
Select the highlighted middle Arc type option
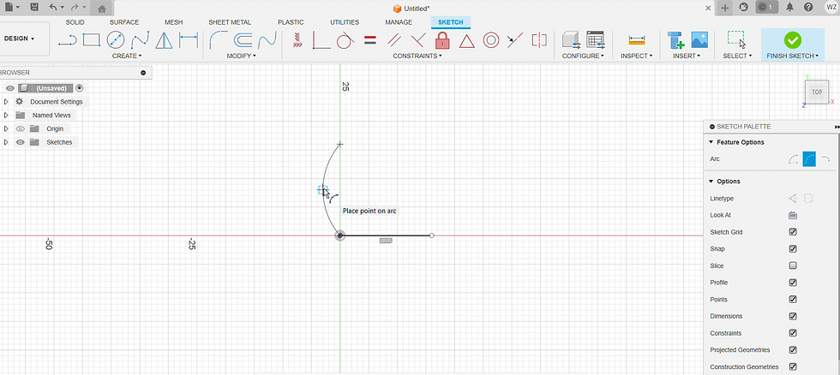click(809, 159)
